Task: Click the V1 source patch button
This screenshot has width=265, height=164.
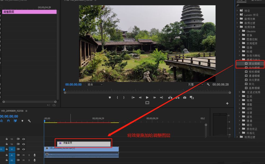Action: pyautogui.click(x=2, y=149)
